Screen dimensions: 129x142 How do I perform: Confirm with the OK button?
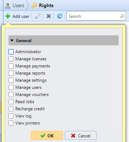pyautogui.click(x=47, y=136)
